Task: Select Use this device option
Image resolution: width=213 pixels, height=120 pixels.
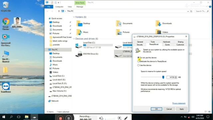Action: 144,65
